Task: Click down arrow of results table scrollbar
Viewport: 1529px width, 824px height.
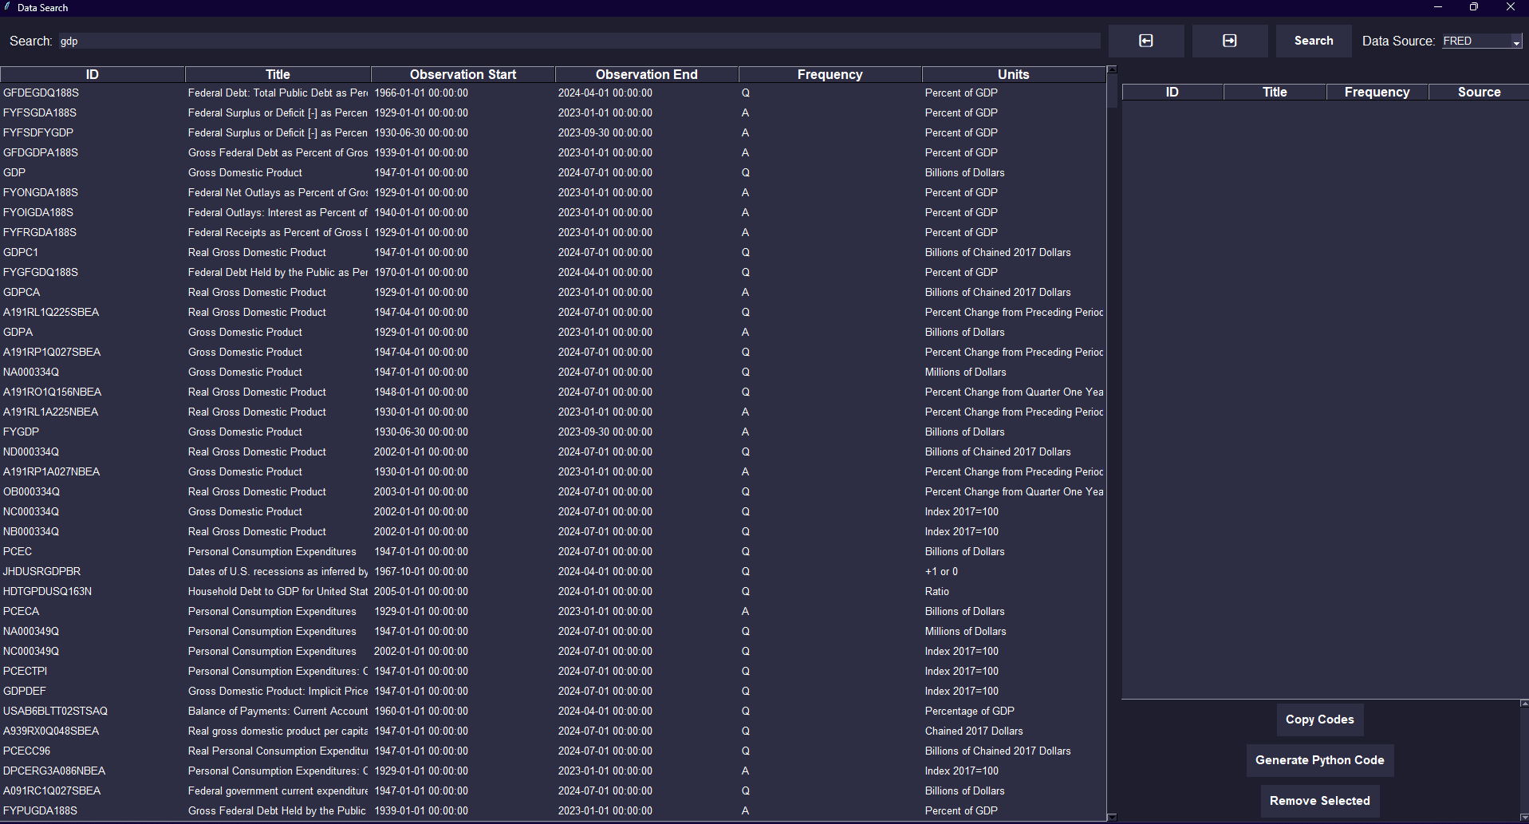Action: [1112, 817]
